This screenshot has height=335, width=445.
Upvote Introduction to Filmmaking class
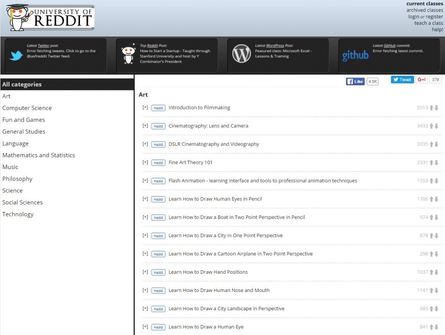432,108
